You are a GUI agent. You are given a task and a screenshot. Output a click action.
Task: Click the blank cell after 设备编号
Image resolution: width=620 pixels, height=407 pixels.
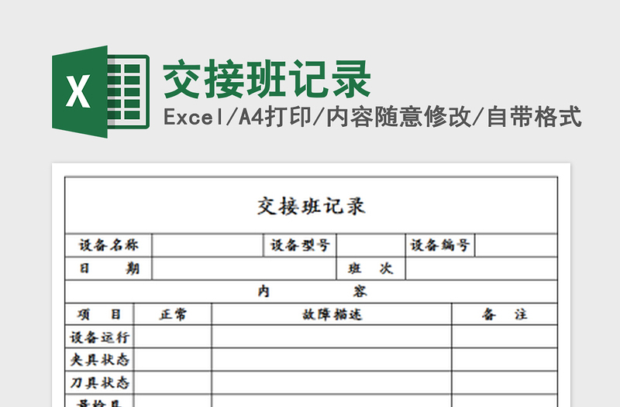516,245
